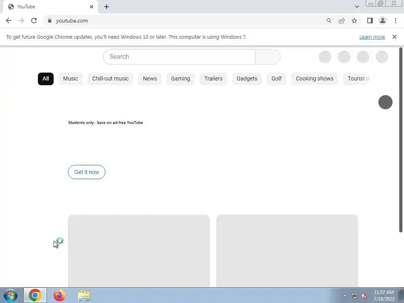Click the muted volume tray icon
This screenshot has width=404, height=303.
pos(364,296)
